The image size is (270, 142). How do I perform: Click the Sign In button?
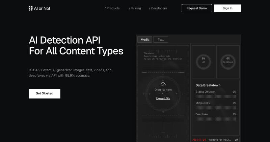[227, 8]
